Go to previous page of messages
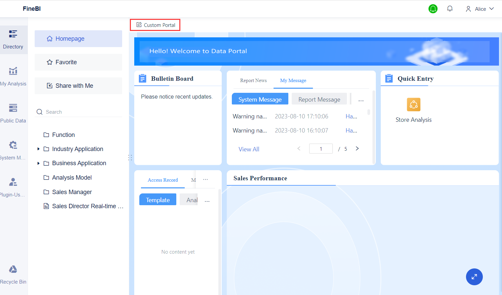Screen dimensions: 502x295 pos(299,148)
